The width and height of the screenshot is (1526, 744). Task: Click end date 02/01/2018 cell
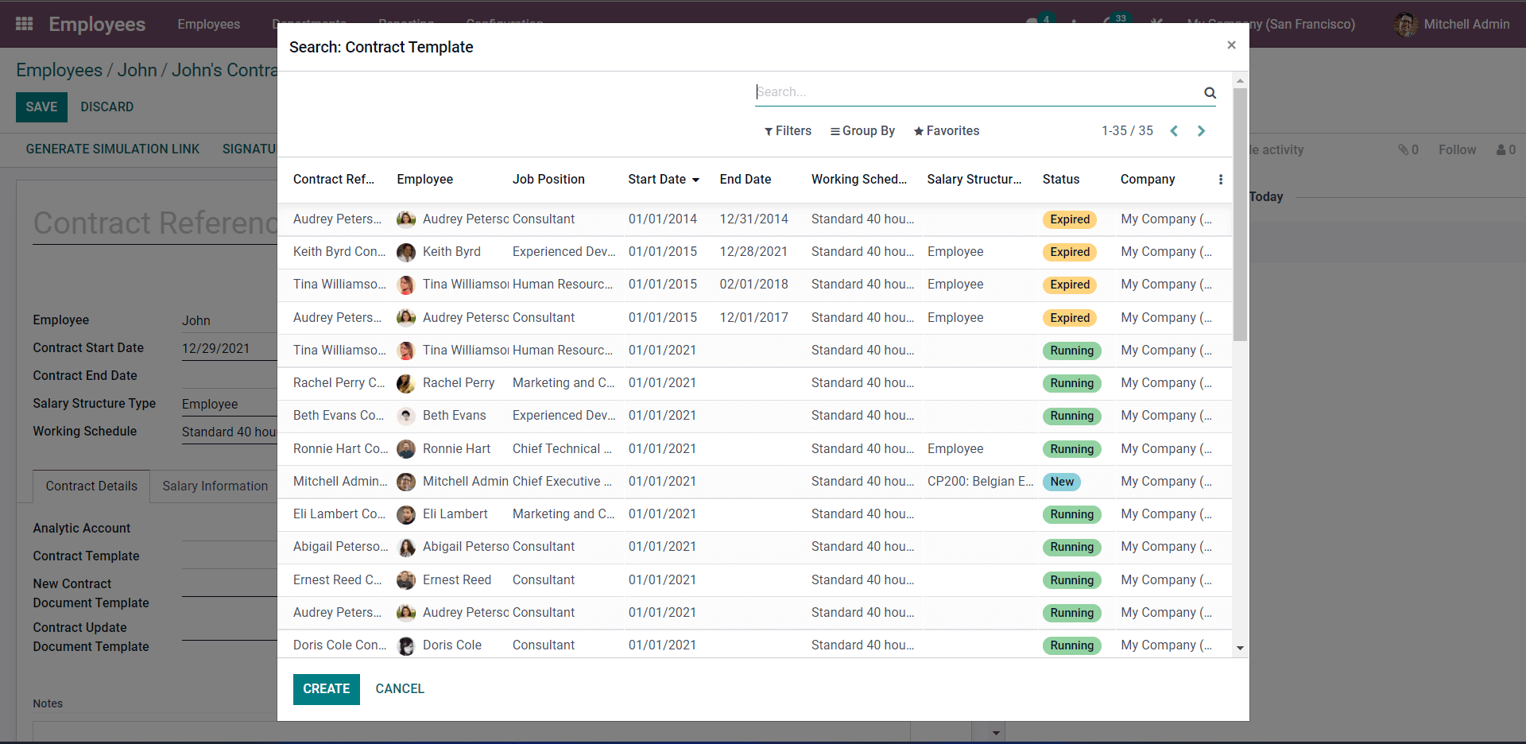click(x=753, y=285)
